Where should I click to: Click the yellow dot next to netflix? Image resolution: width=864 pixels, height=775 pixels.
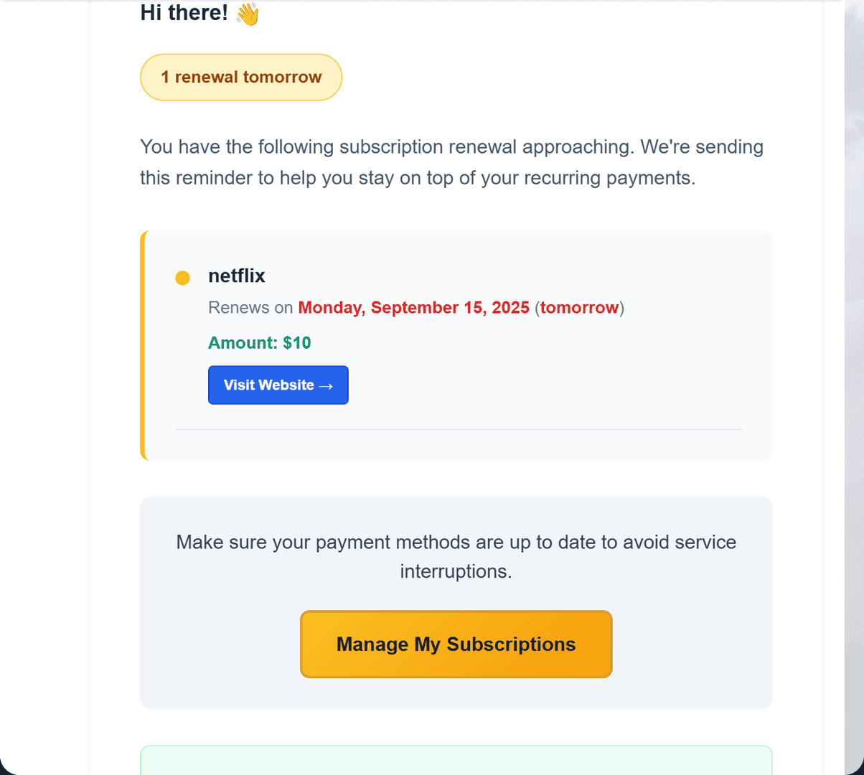point(182,277)
